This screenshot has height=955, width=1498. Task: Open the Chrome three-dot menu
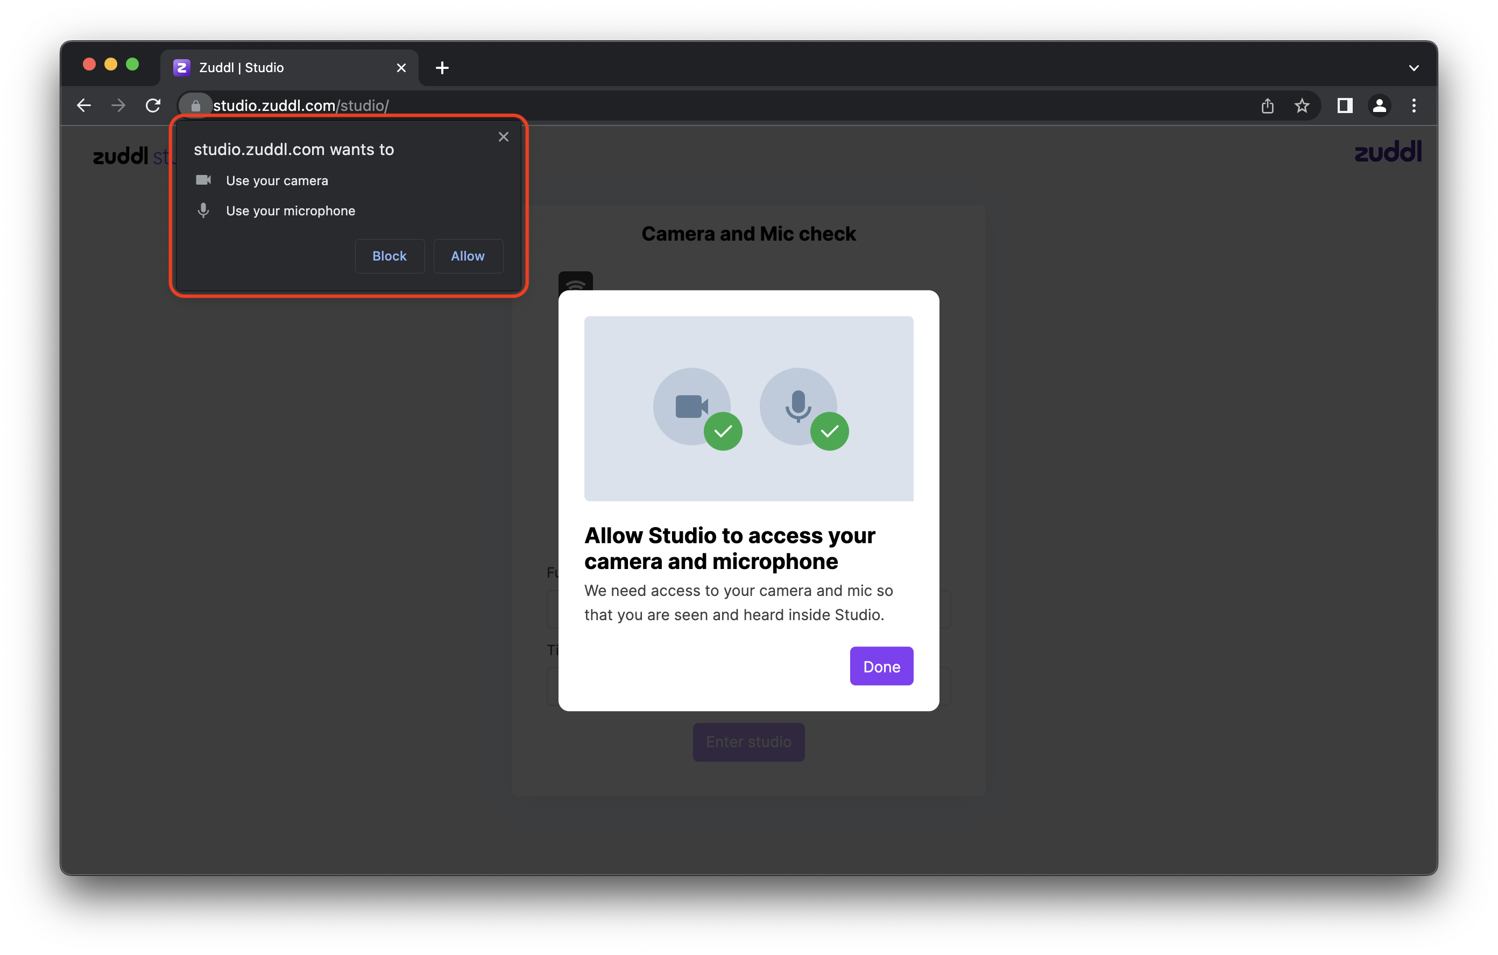tap(1414, 106)
